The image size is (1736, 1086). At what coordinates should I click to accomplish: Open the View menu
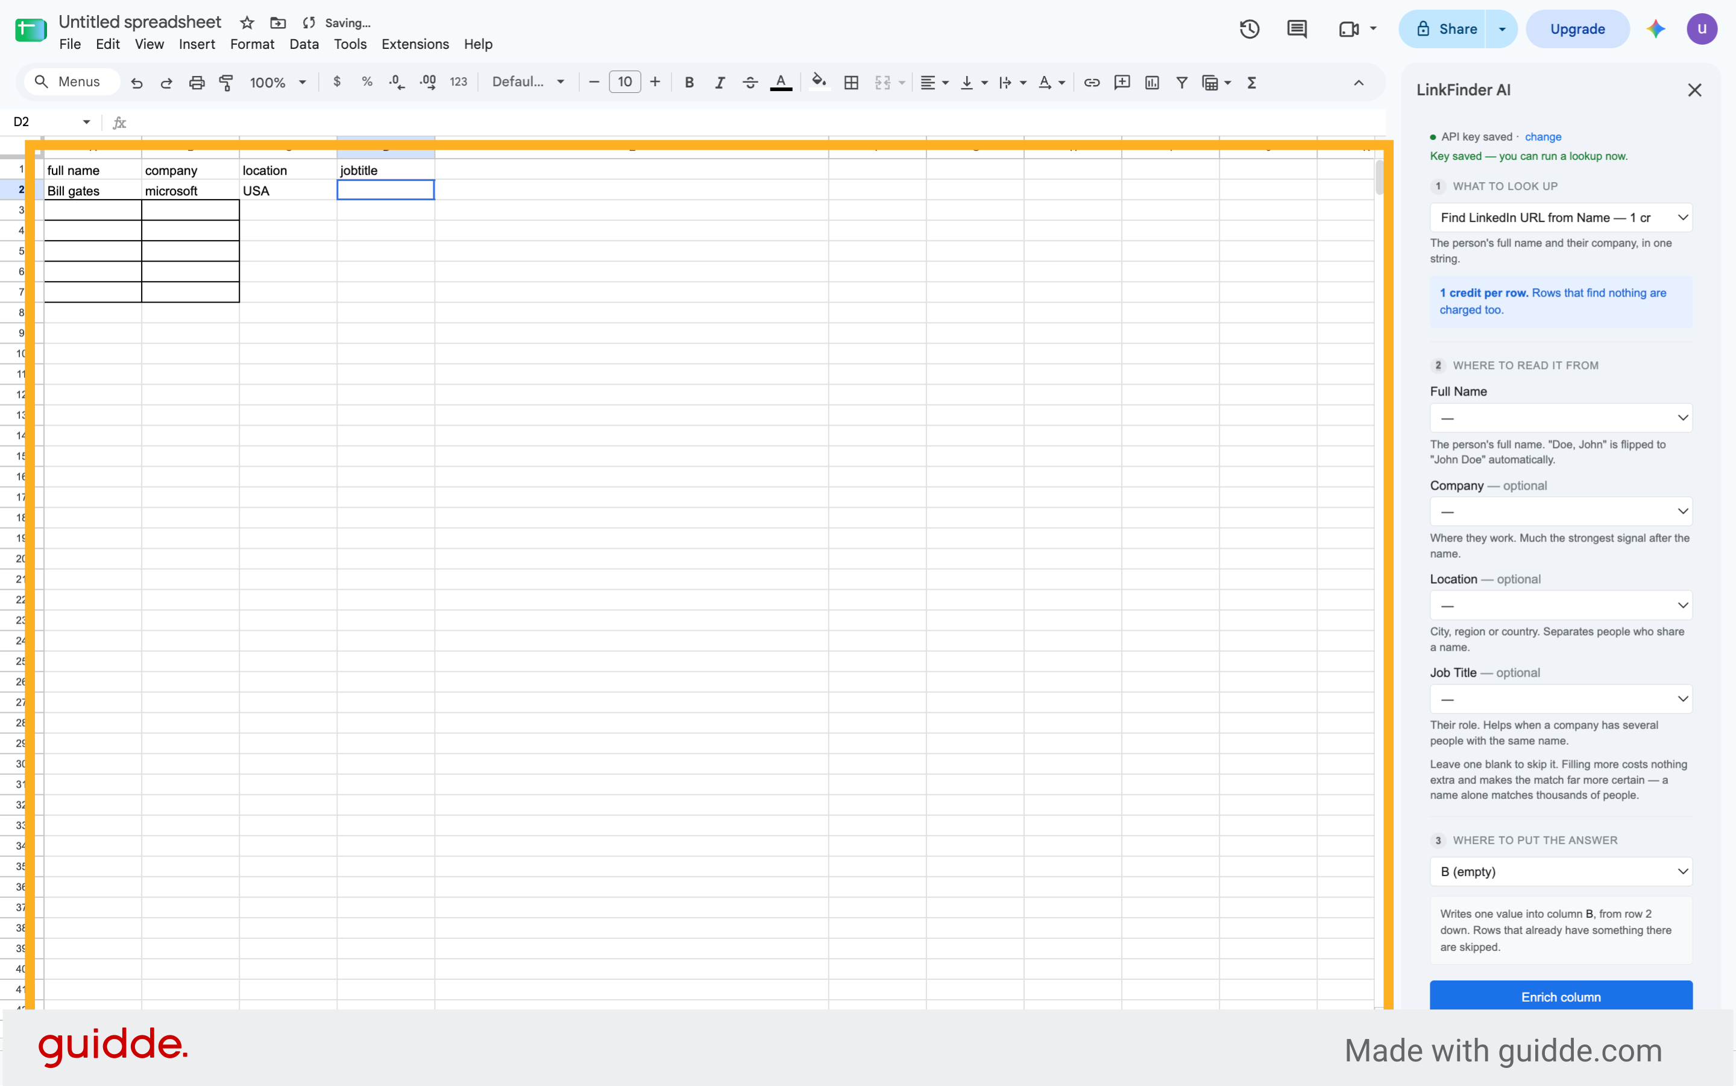click(149, 44)
